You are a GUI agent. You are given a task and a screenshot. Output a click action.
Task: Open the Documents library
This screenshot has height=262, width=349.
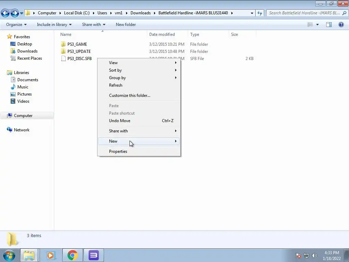(x=28, y=80)
